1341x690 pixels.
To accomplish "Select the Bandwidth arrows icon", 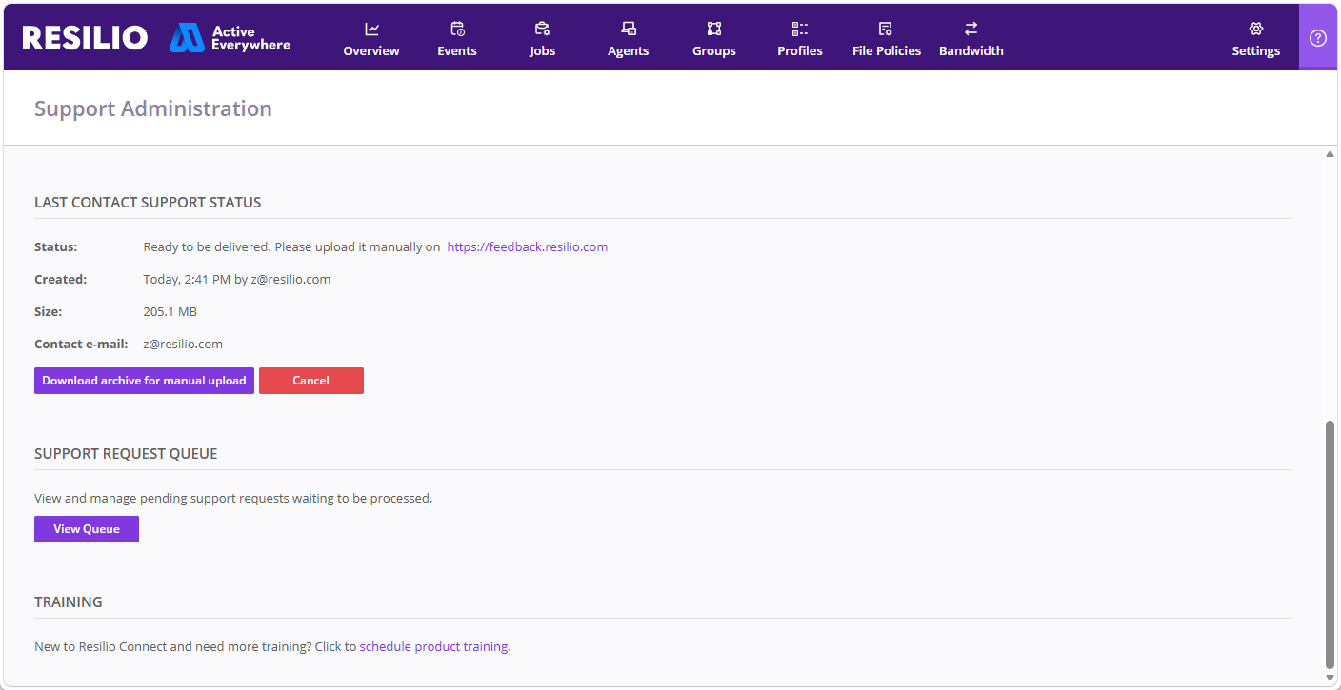I will pyautogui.click(x=971, y=29).
